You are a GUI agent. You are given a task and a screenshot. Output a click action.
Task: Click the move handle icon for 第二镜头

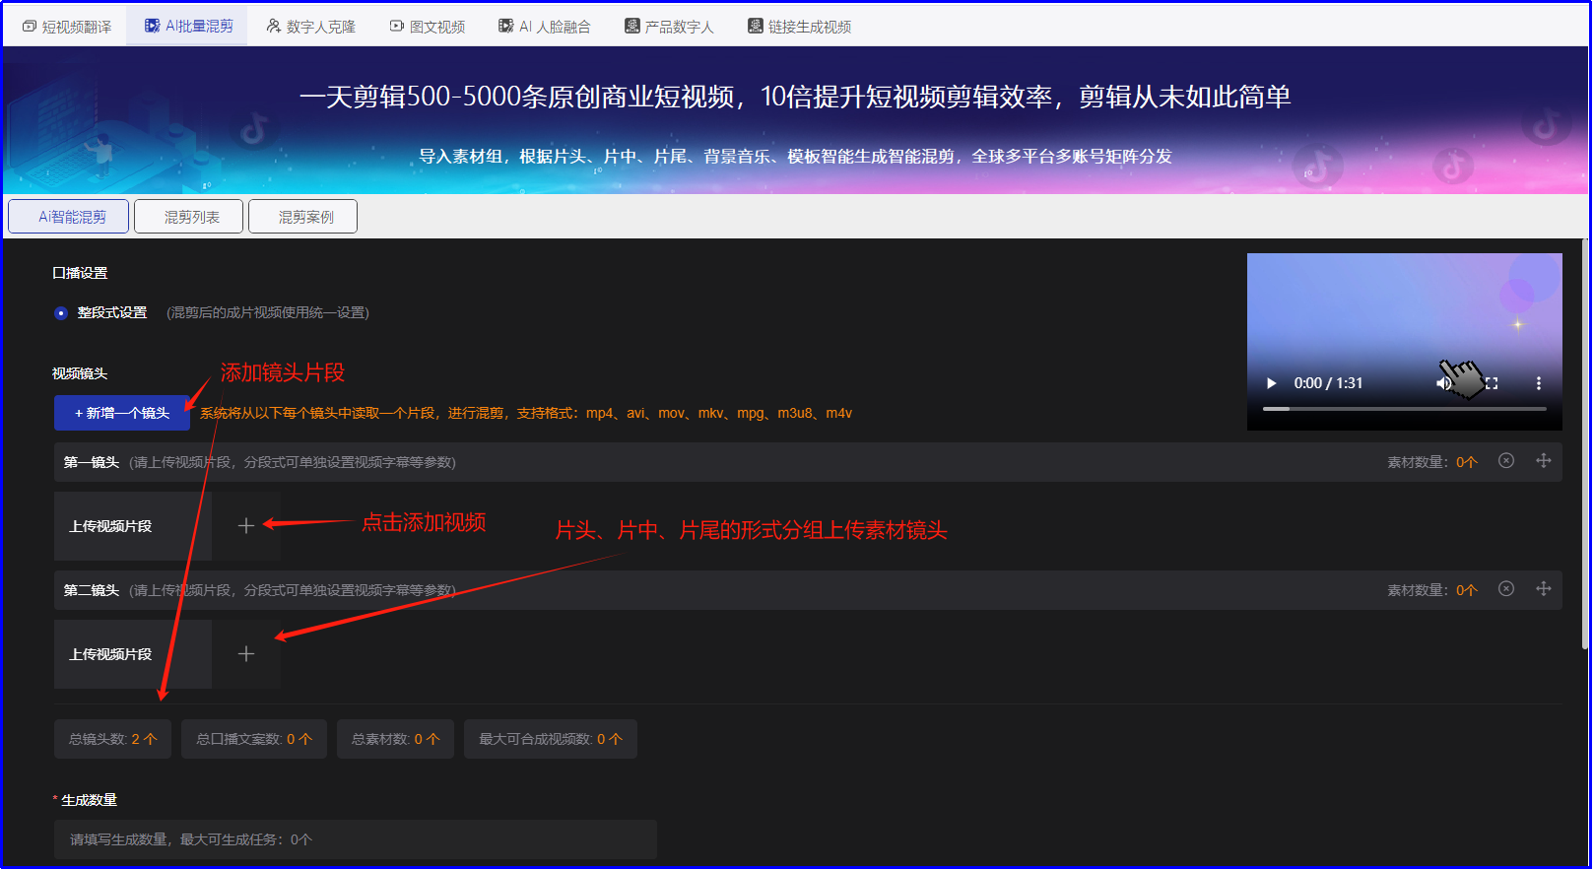[1543, 589]
